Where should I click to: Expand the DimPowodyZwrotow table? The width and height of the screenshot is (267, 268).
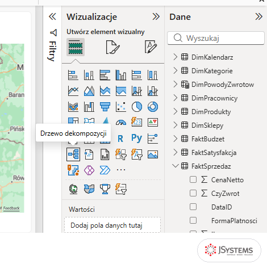pyautogui.click(x=176, y=84)
